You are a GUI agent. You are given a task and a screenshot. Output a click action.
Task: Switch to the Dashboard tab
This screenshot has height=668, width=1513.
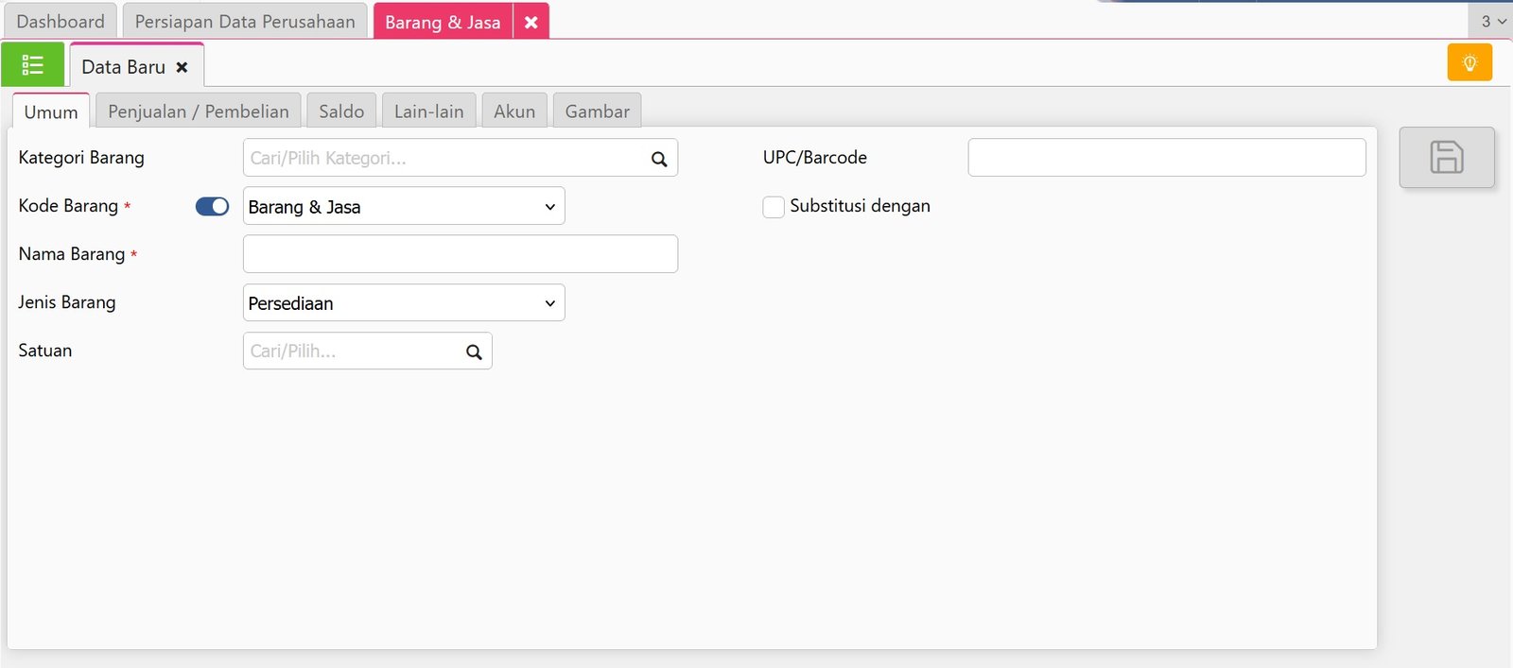[x=61, y=21]
